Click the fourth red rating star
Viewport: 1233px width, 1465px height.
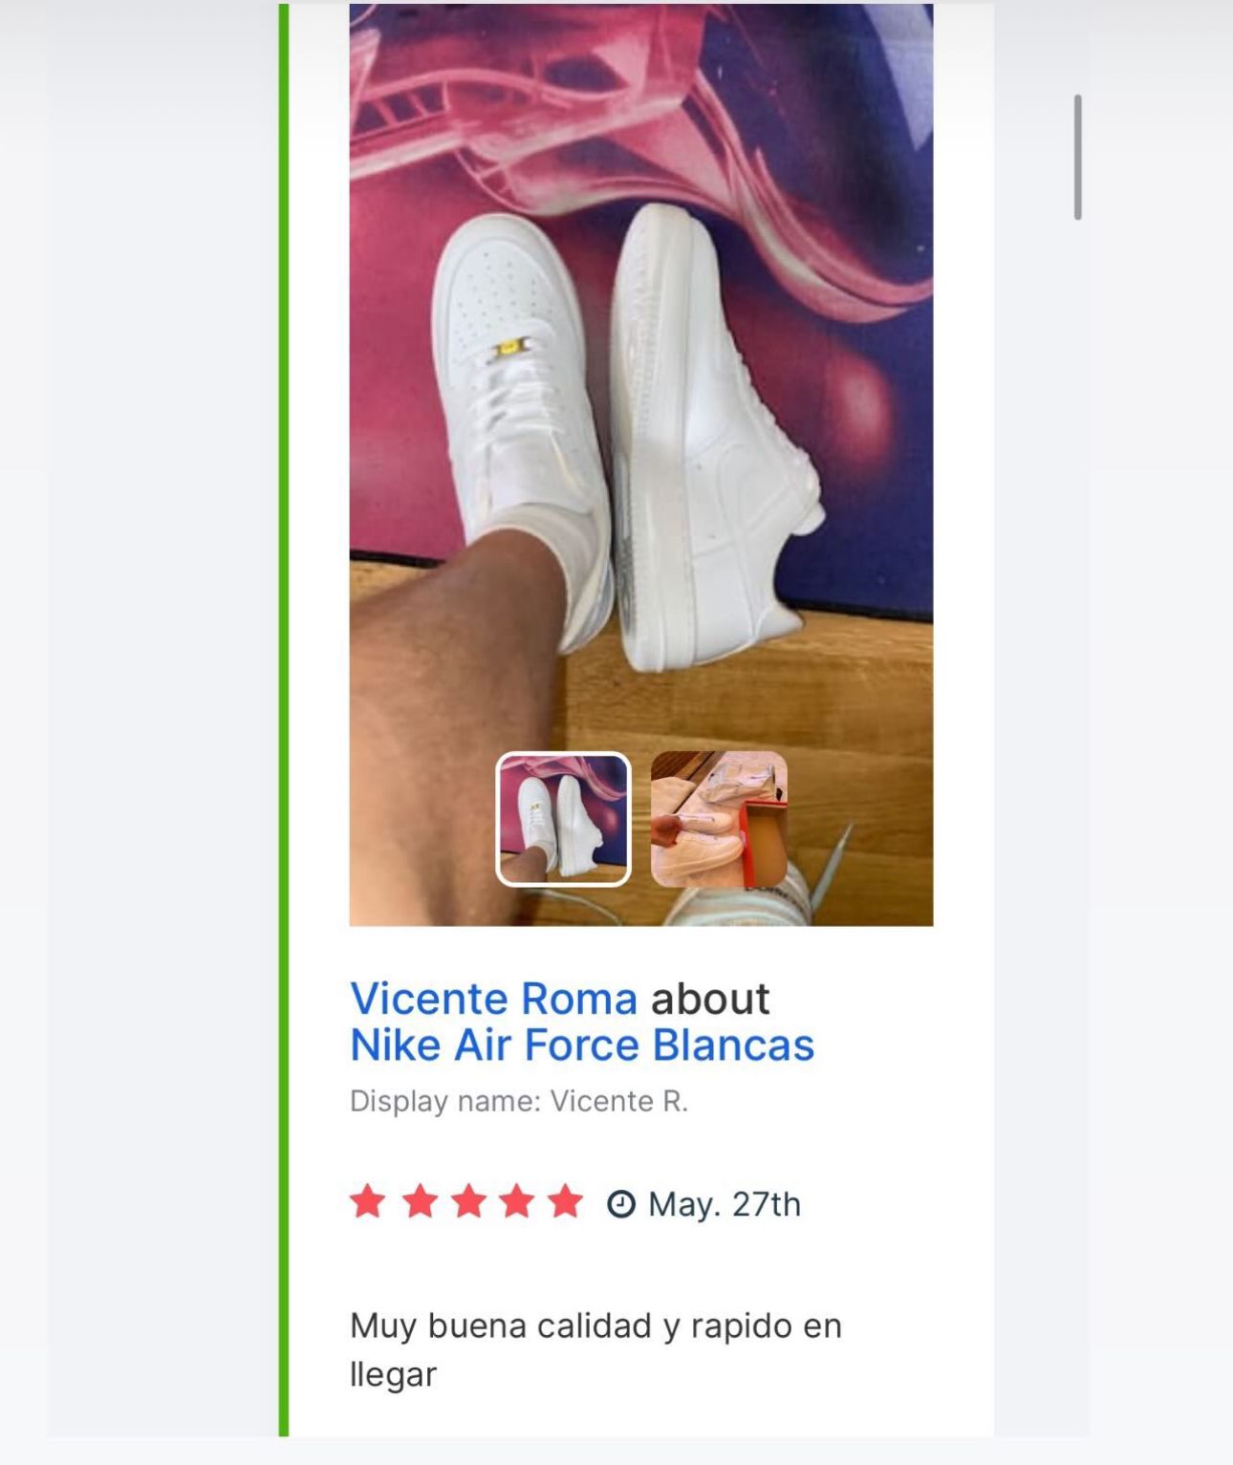517,1201
